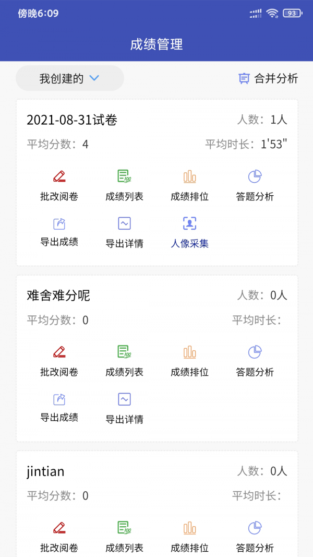The image size is (313, 557).
Task: Open 答题分析 for 难舍难分呢
Action: pos(254,360)
